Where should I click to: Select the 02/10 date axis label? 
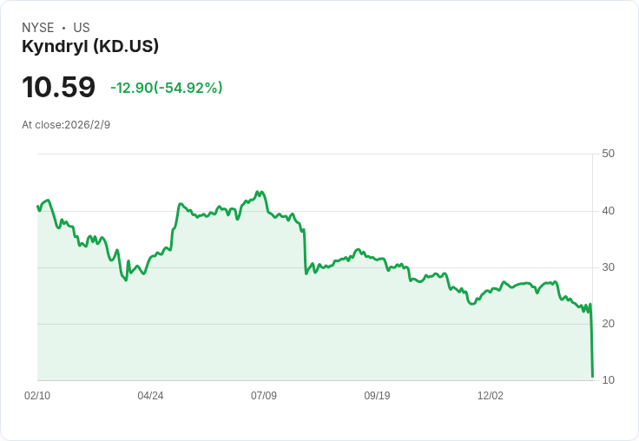pos(37,396)
